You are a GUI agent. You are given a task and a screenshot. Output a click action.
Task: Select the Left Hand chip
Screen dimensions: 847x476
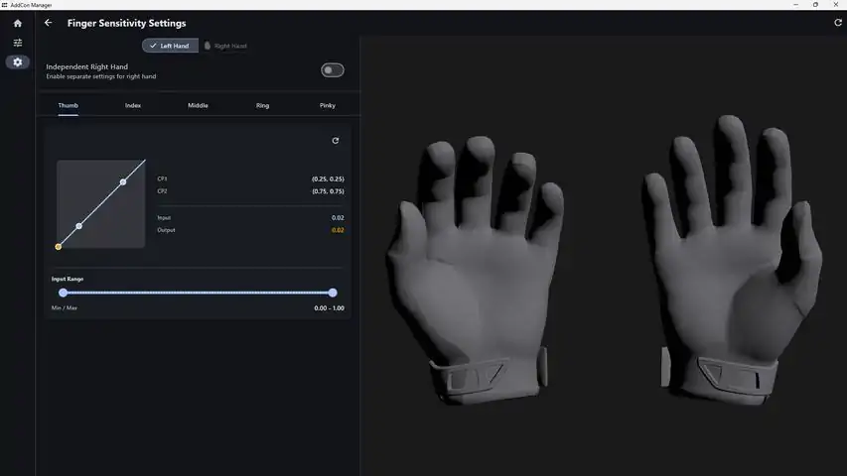170,46
